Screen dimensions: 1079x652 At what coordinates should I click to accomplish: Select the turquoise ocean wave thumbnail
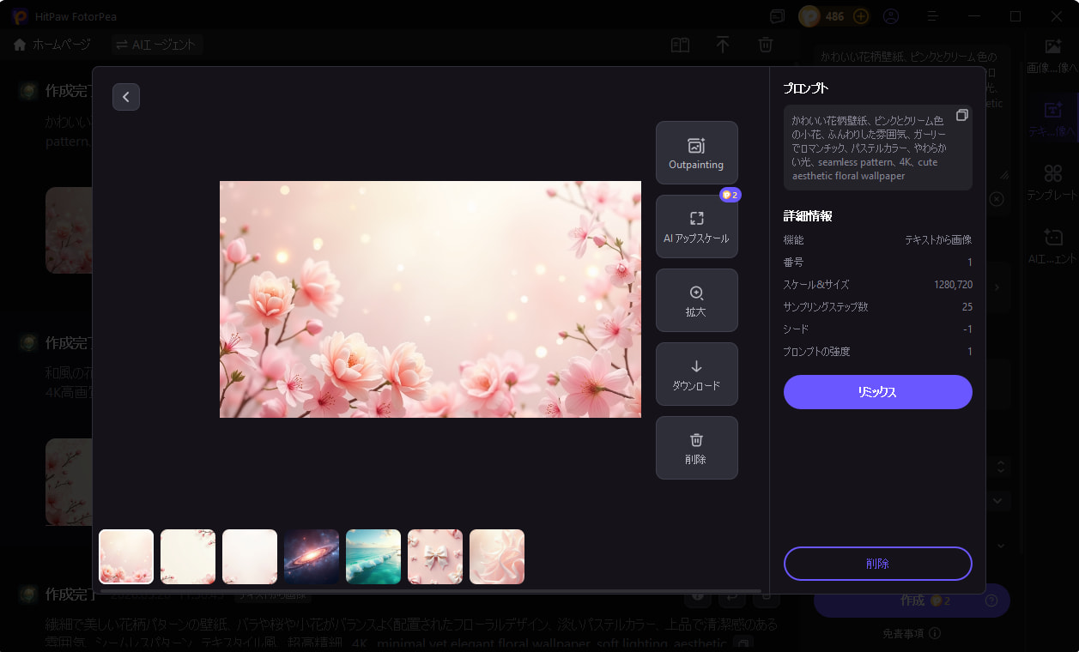point(373,557)
